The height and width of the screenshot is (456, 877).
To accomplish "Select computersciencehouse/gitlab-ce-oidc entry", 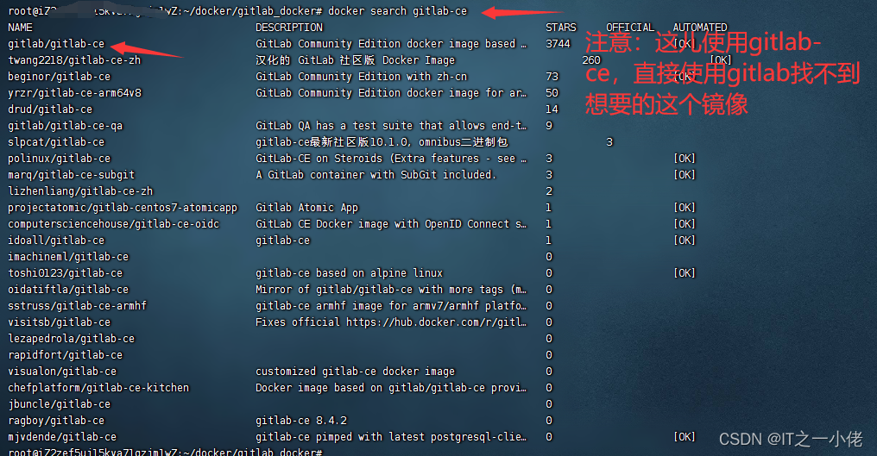I will point(114,223).
